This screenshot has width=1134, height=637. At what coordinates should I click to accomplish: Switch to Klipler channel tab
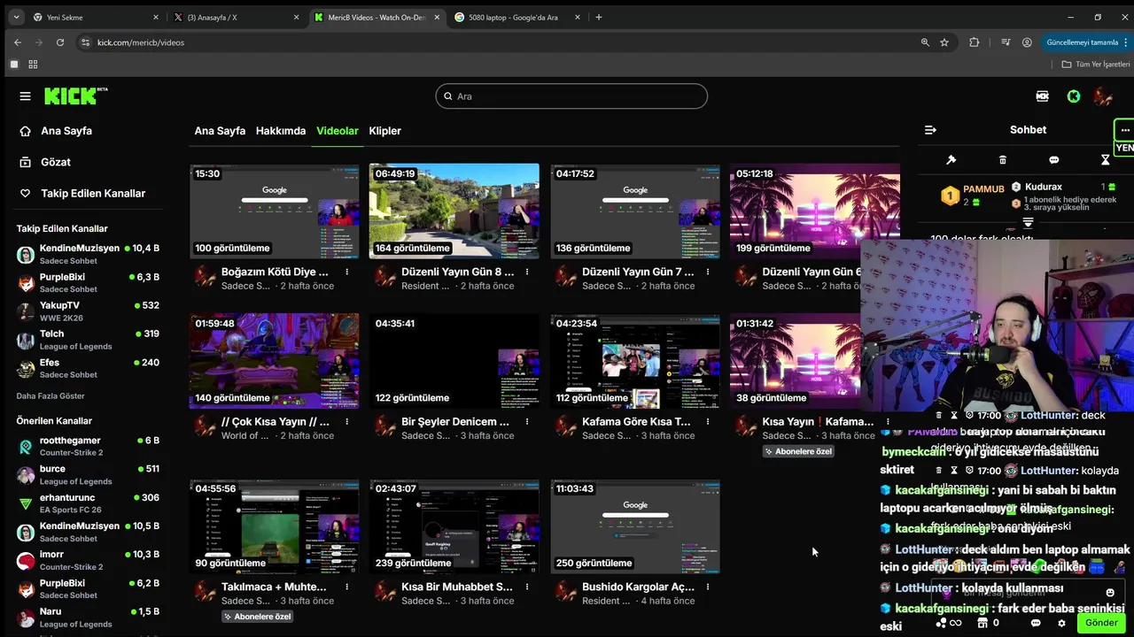(384, 131)
